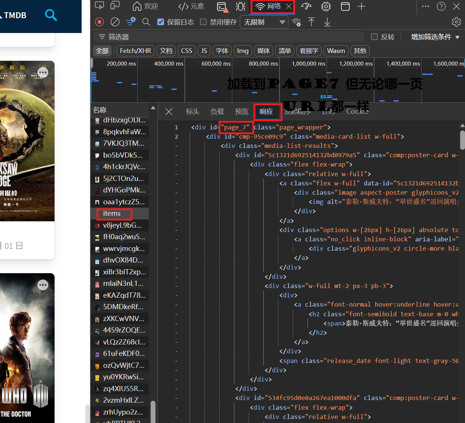
Task: Open options menu on Doctor Who poster
Action: (x=43, y=285)
